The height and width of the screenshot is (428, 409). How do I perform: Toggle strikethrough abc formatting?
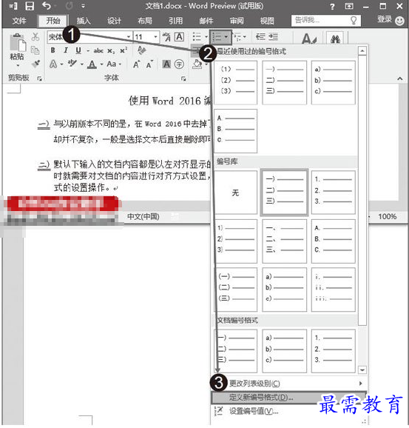pos(98,51)
